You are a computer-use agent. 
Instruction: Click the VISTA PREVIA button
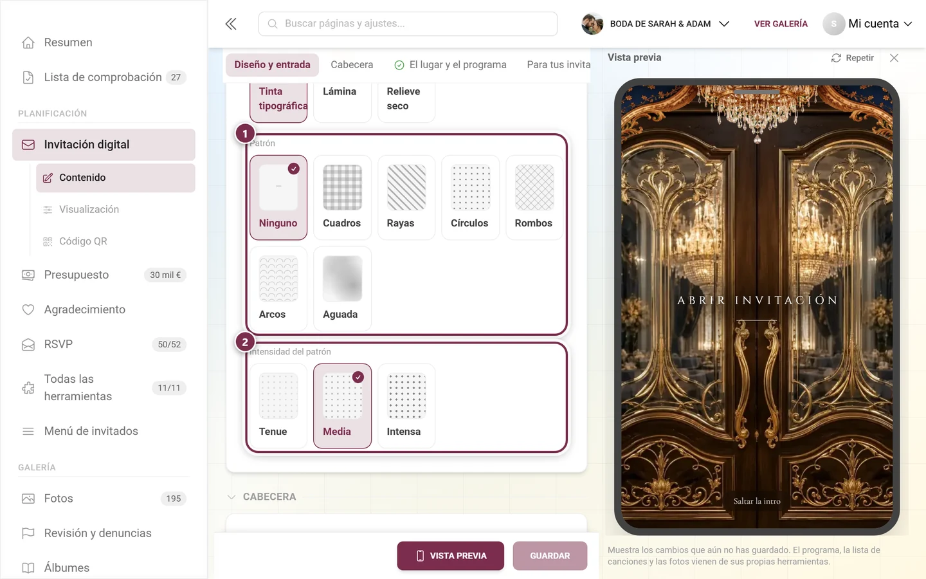(x=451, y=556)
